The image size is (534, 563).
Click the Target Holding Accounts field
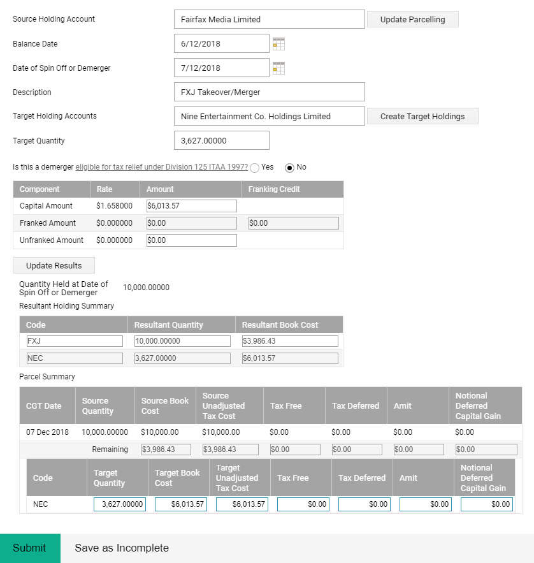tap(269, 116)
